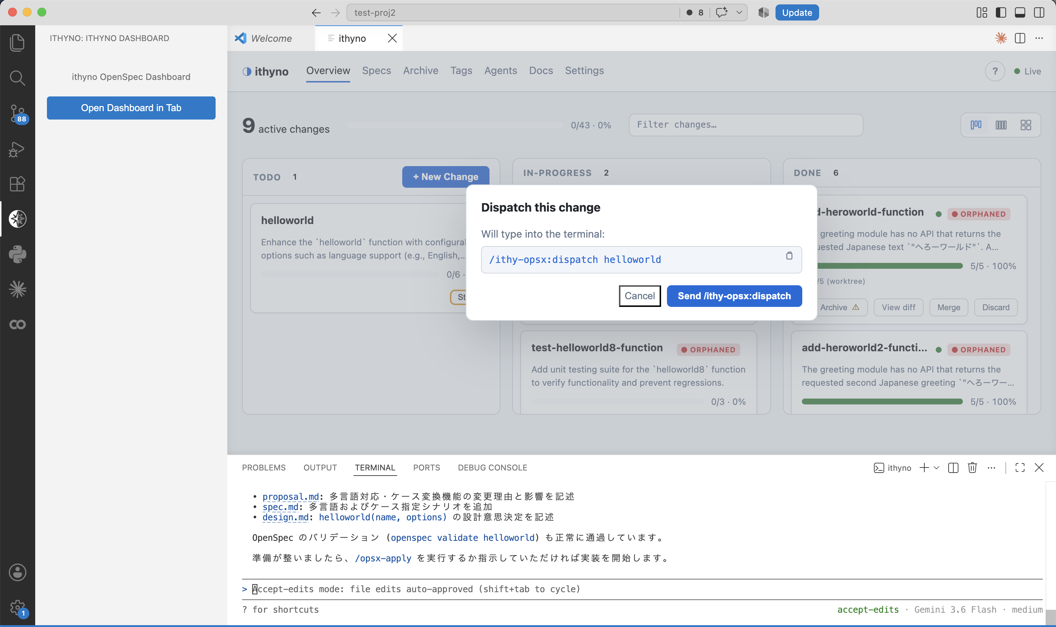Open the Accounts menu icon
The width and height of the screenshot is (1056, 627).
tap(17, 572)
